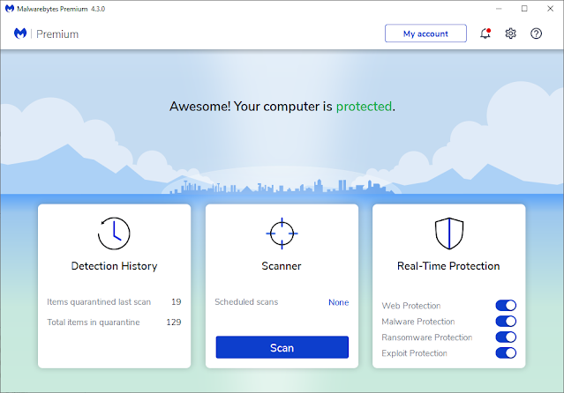
Task: Close the Malwarebytes window
Action: [551, 9]
